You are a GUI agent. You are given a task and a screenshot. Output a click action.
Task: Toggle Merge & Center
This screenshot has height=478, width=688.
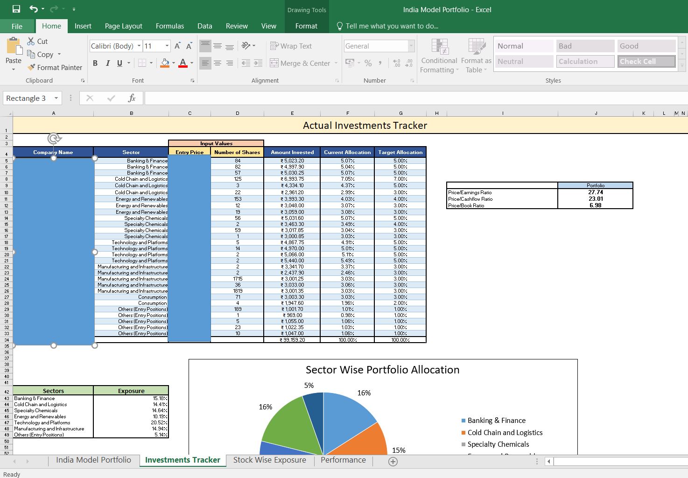300,63
